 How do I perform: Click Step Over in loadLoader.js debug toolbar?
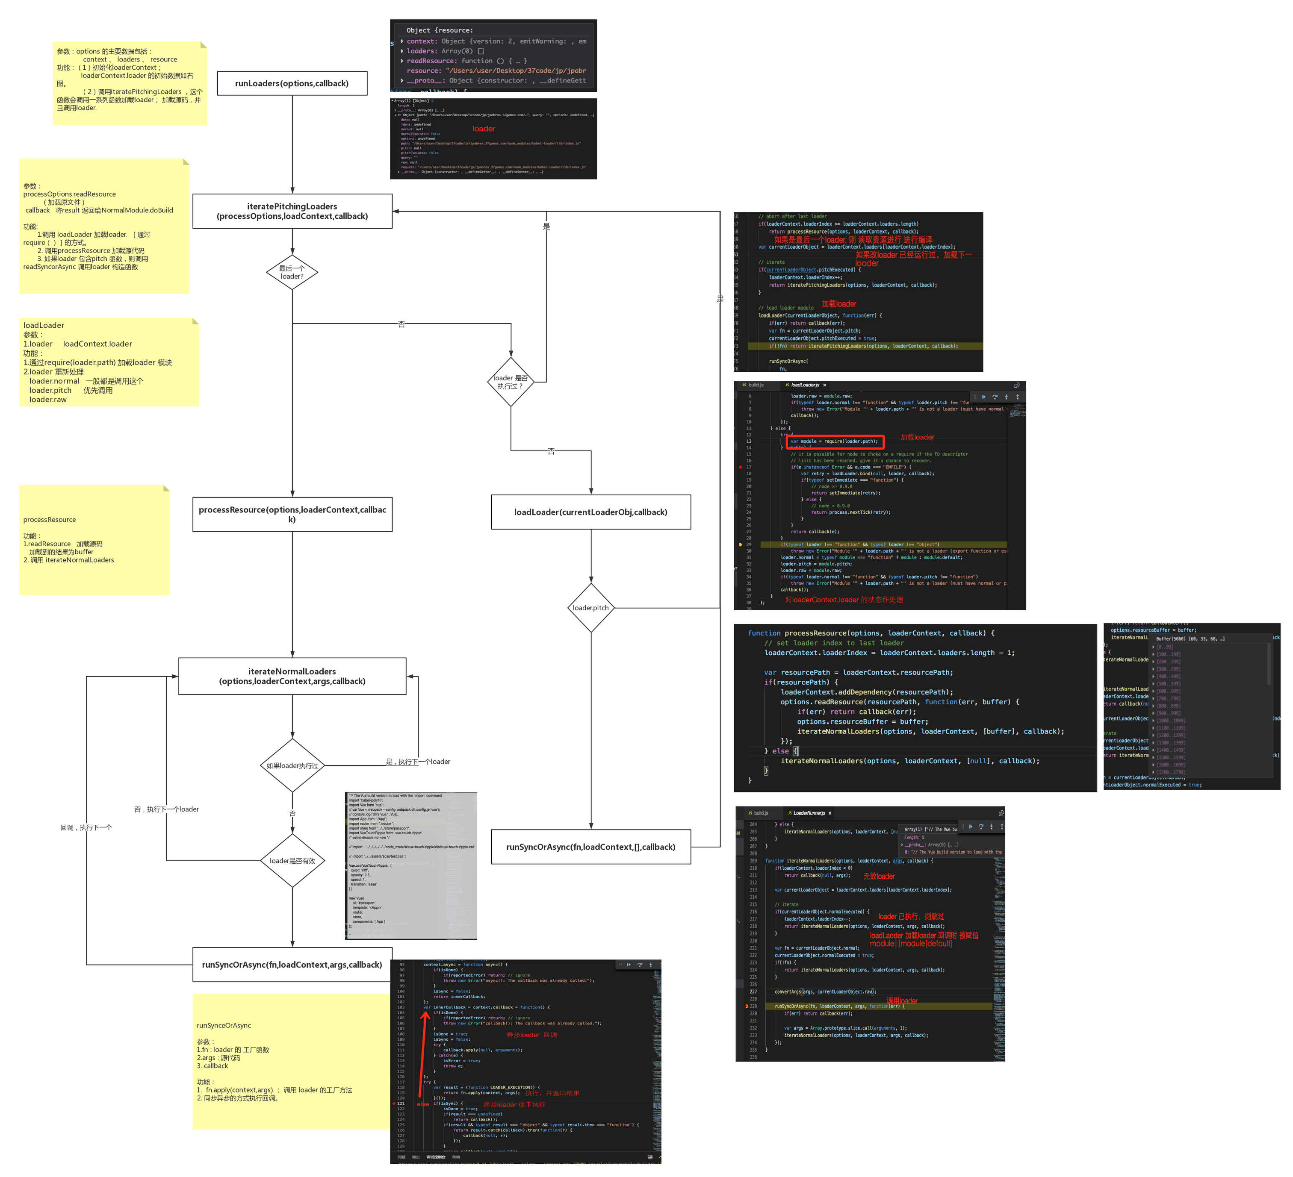coord(995,397)
